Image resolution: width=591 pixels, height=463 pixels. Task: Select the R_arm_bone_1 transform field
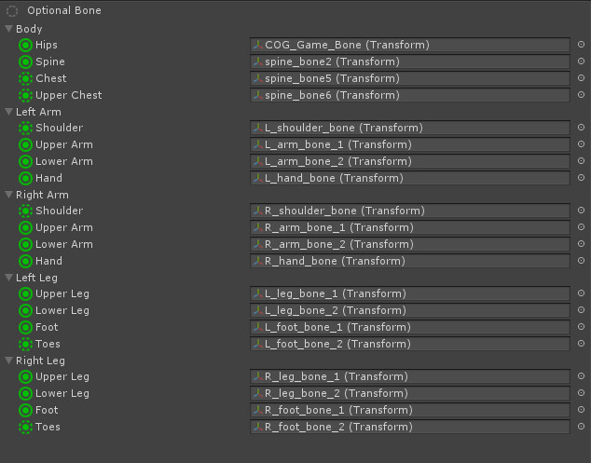coord(410,227)
